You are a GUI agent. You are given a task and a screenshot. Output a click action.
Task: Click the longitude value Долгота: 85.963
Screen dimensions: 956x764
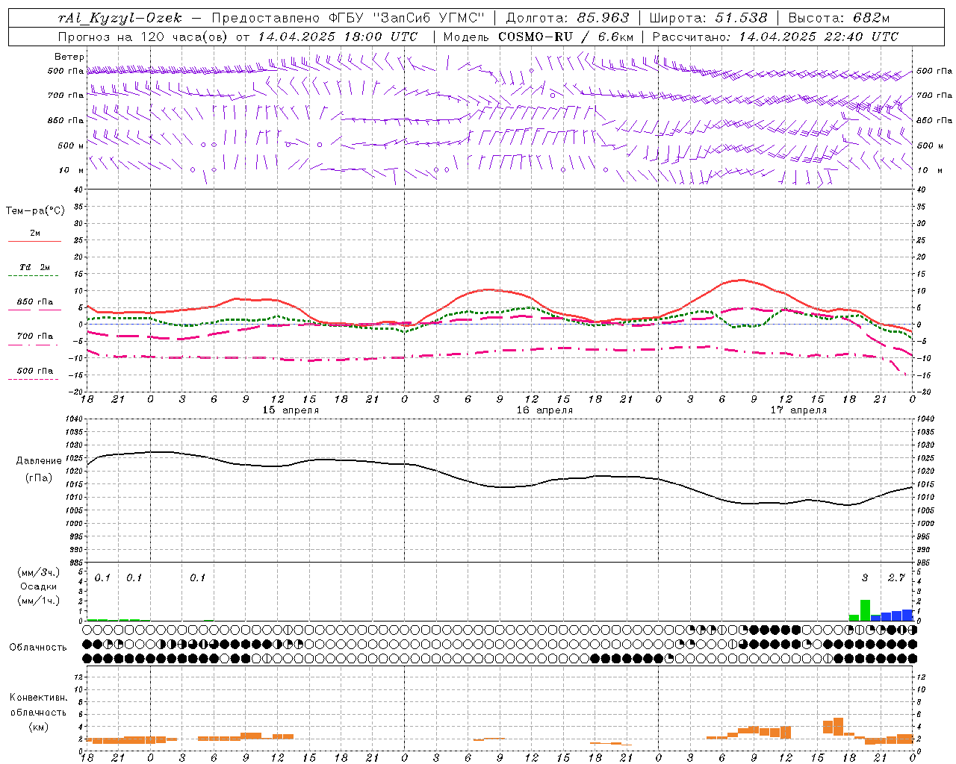[568, 18]
